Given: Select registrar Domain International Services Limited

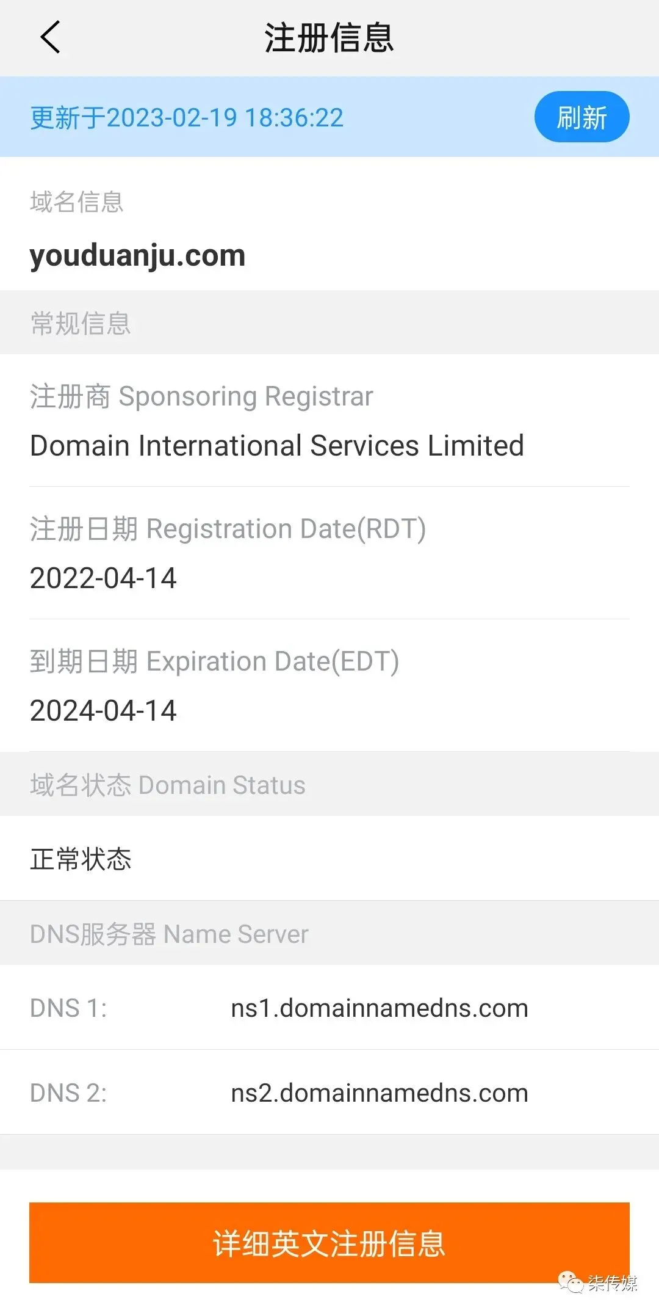Looking at the screenshot, I should (x=277, y=445).
